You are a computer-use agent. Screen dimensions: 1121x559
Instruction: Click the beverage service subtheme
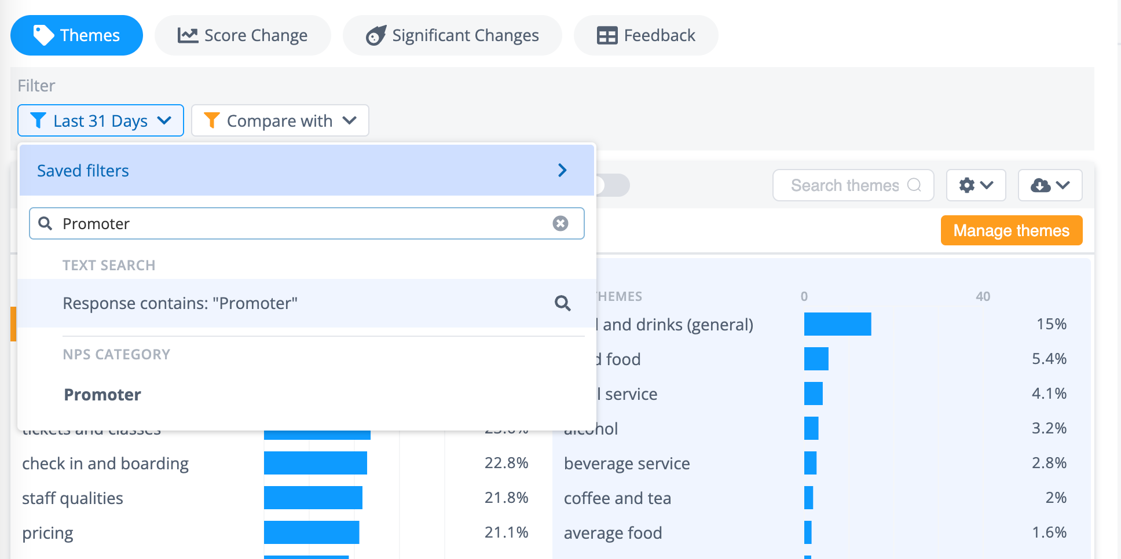[x=627, y=464]
